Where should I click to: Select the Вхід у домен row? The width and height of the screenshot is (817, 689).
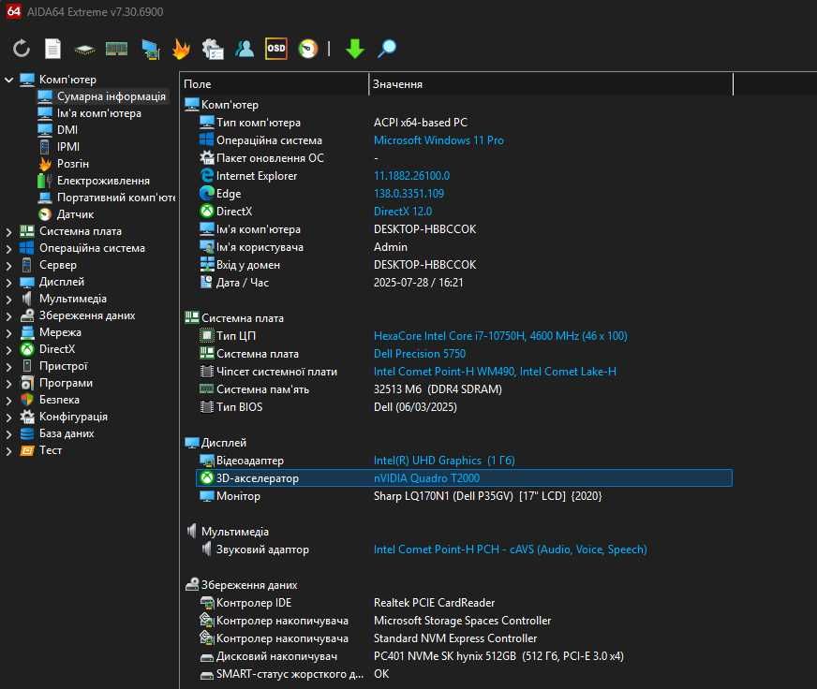pos(465,265)
